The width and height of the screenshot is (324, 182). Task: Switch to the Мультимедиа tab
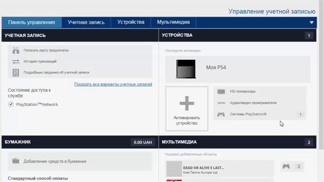coord(173,22)
